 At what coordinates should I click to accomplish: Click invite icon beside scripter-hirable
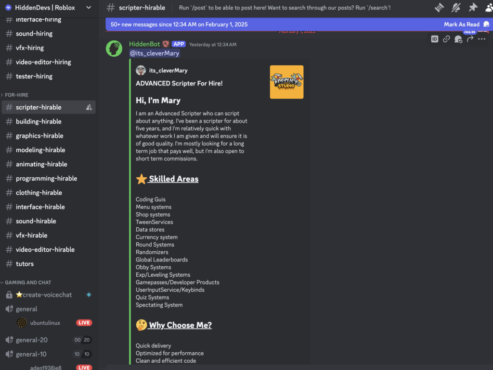coord(89,108)
